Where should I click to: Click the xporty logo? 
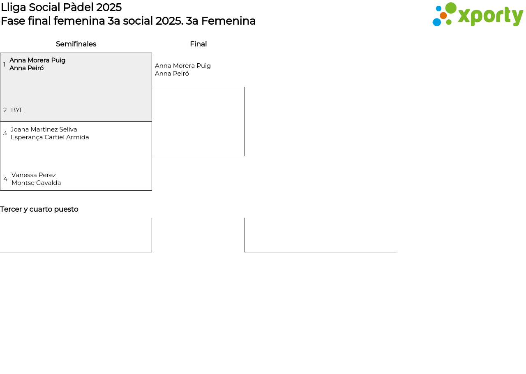click(478, 15)
